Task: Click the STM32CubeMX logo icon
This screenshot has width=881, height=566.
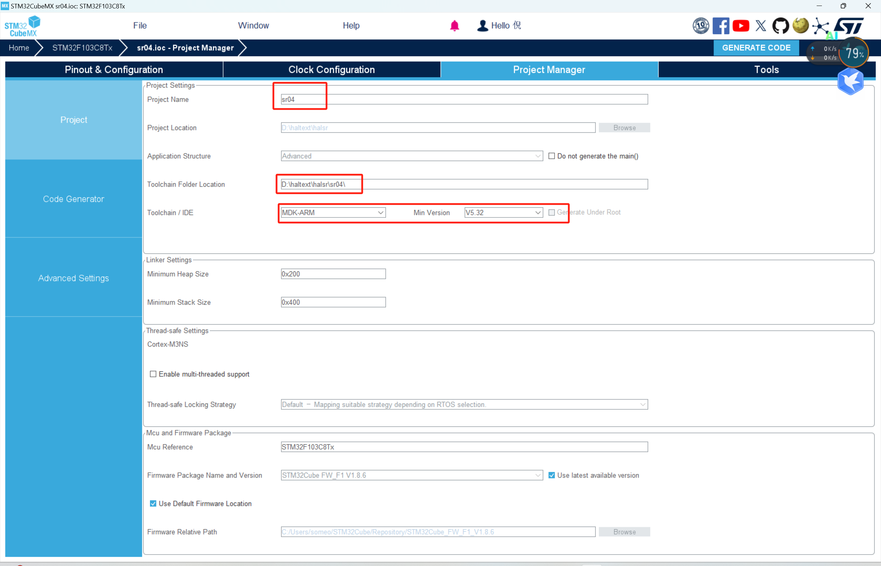Action: (x=22, y=26)
